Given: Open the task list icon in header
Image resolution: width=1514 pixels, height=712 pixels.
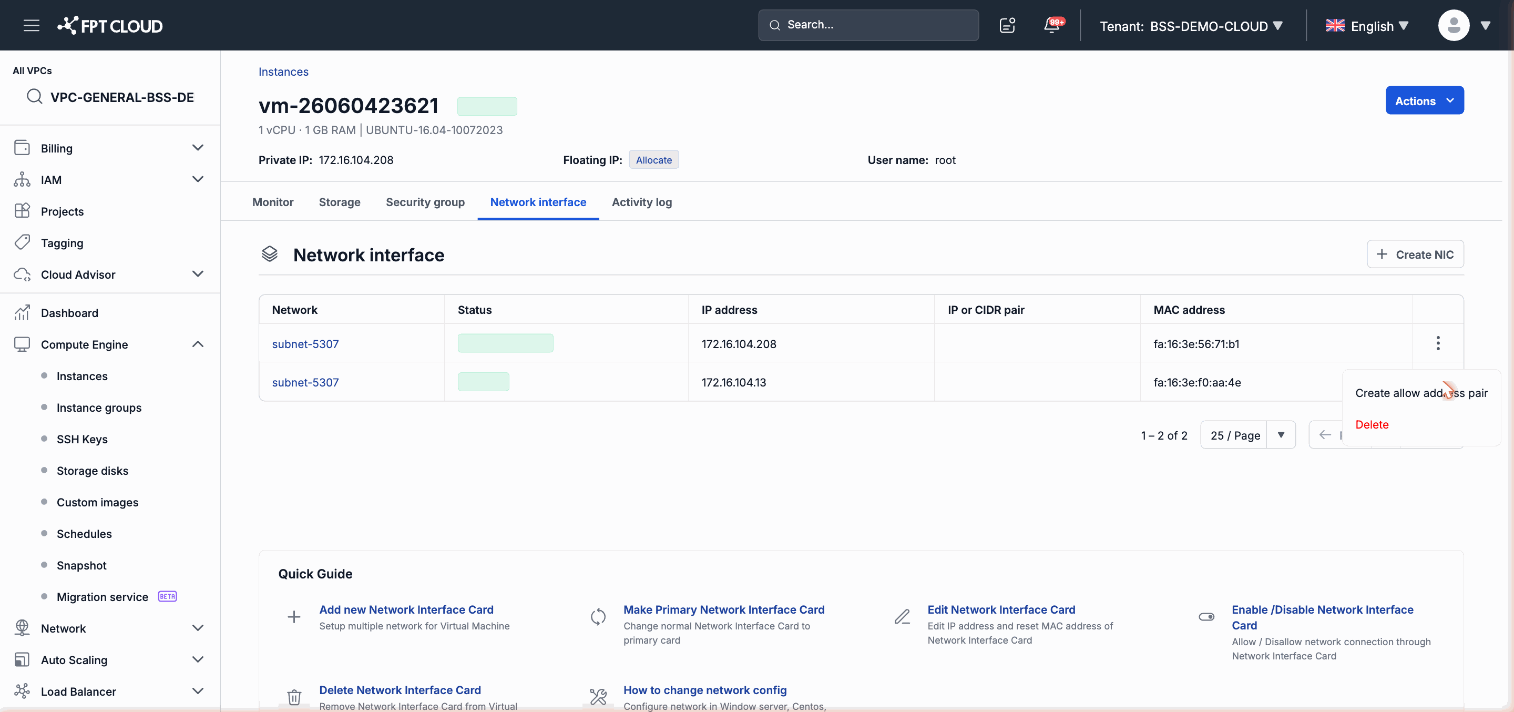Looking at the screenshot, I should (x=1007, y=25).
